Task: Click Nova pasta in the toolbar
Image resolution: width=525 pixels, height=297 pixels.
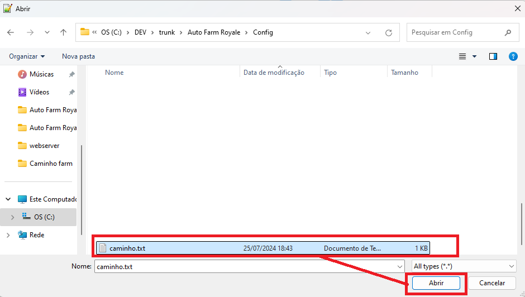Action: 78,56
